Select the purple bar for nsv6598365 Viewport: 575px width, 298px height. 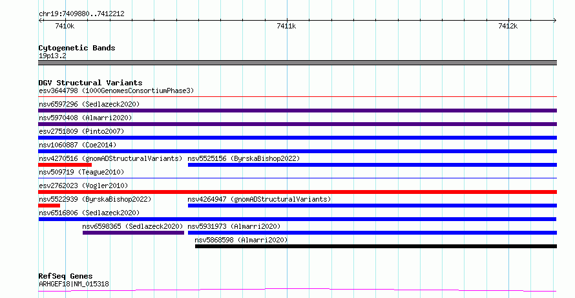[x=133, y=233]
